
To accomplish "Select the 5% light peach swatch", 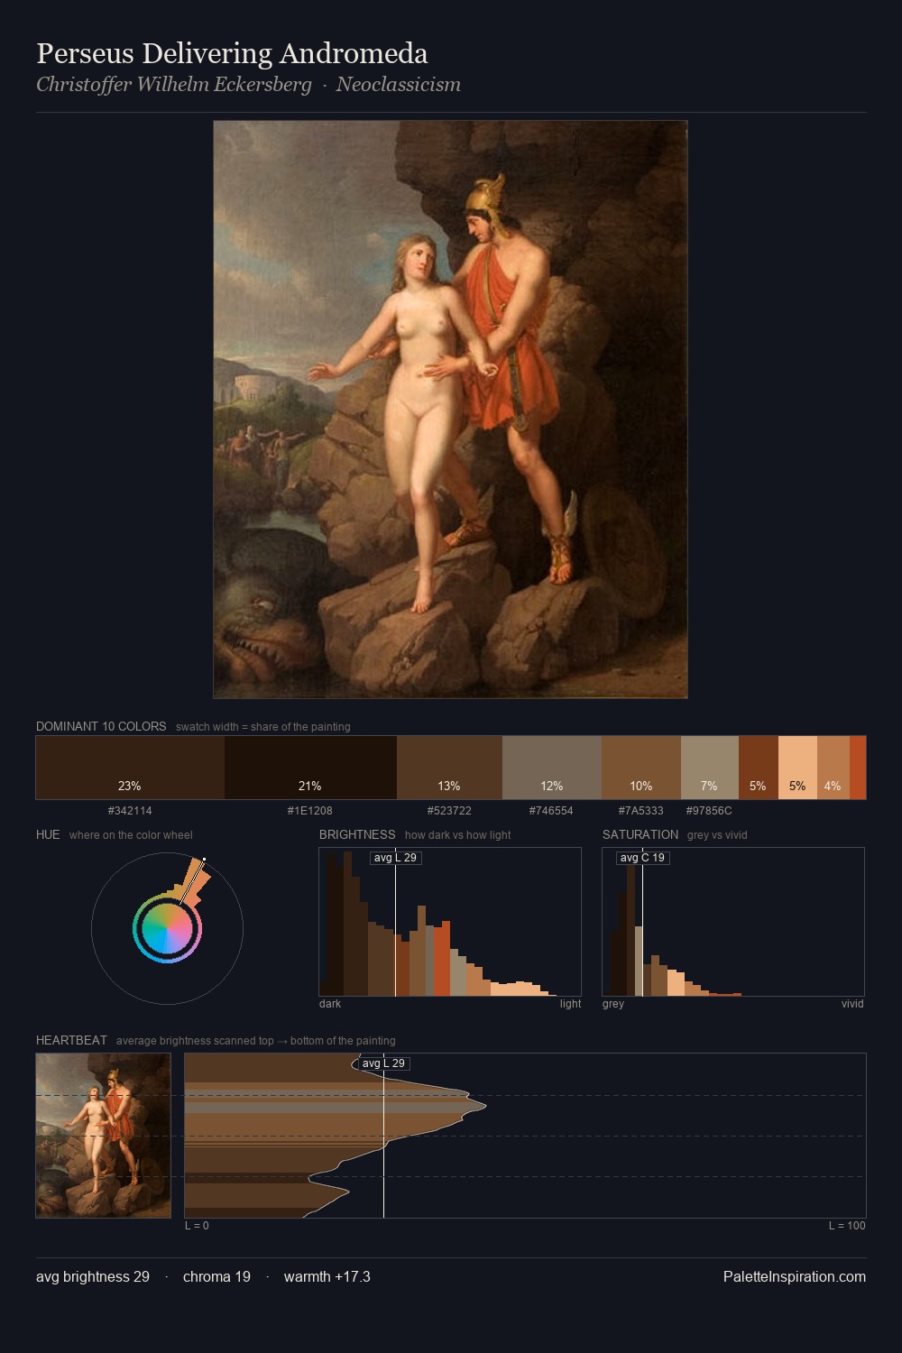I will coord(797,768).
